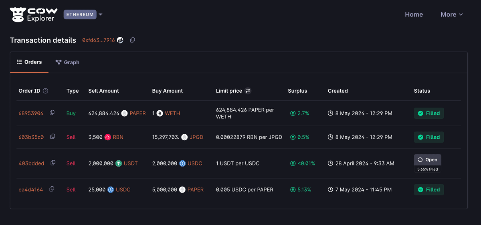Expand the More menu
The image size is (481, 225).
coord(452,14)
